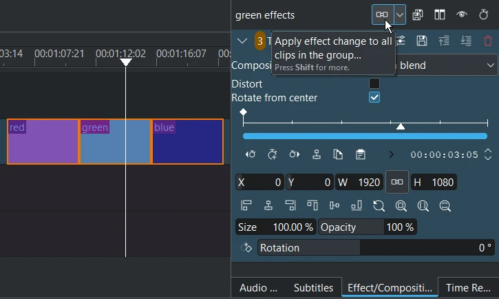Align clip to right edge
This screenshot has height=299, width=499.
point(290,206)
